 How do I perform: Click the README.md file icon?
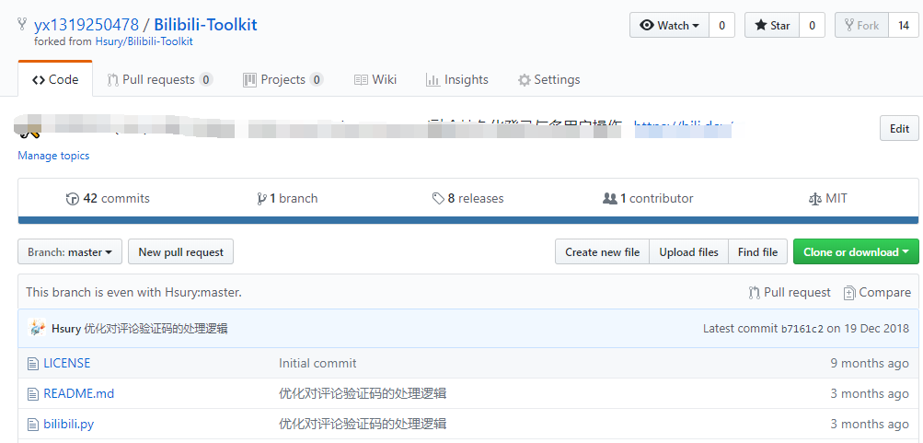[x=33, y=393]
